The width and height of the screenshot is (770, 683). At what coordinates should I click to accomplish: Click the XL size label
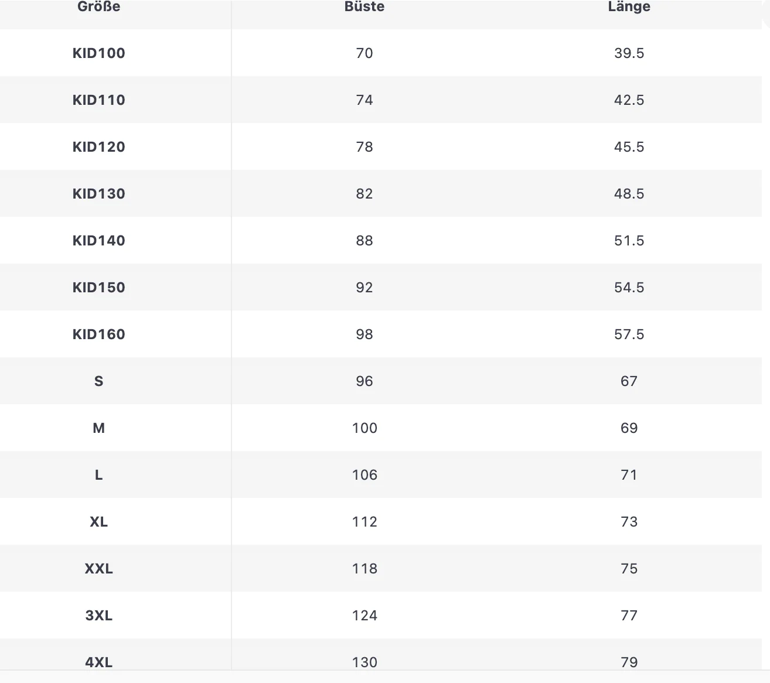pos(98,521)
